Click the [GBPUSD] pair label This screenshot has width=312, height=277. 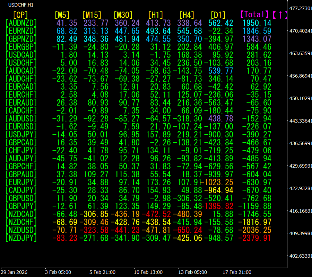tap(21, 198)
